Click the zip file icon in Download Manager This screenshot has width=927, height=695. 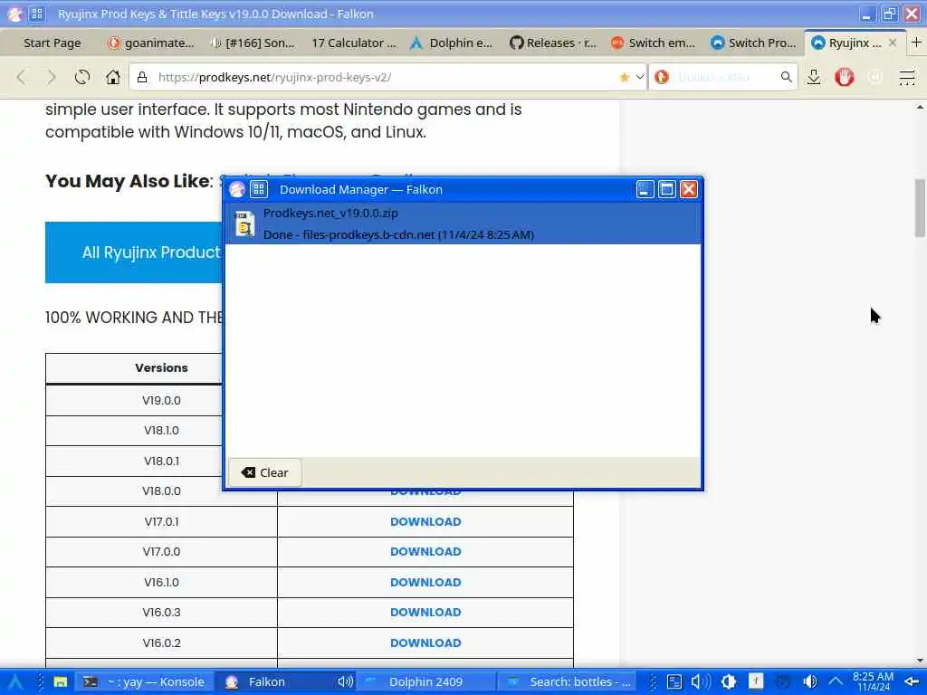[x=244, y=224]
